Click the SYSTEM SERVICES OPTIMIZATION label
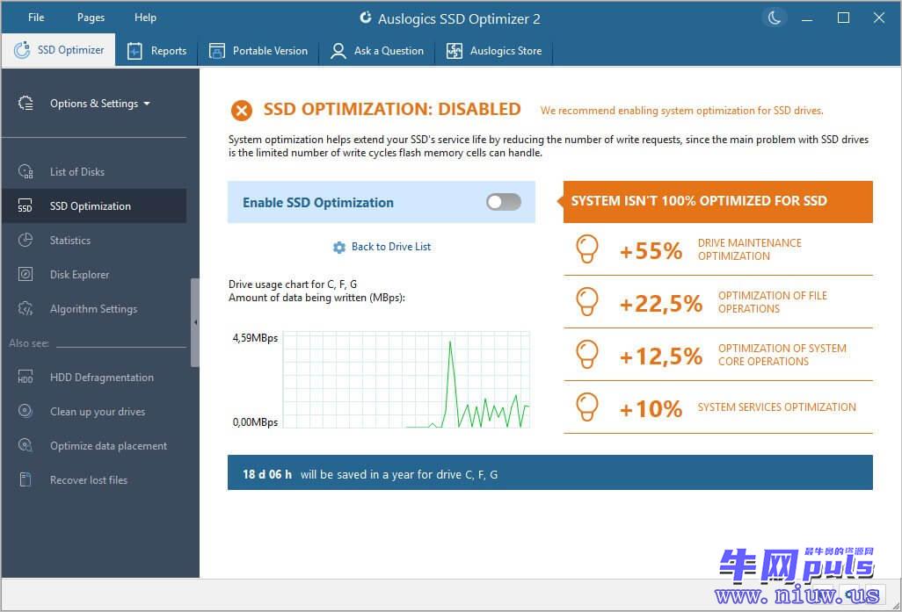902x612 pixels. [776, 407]
